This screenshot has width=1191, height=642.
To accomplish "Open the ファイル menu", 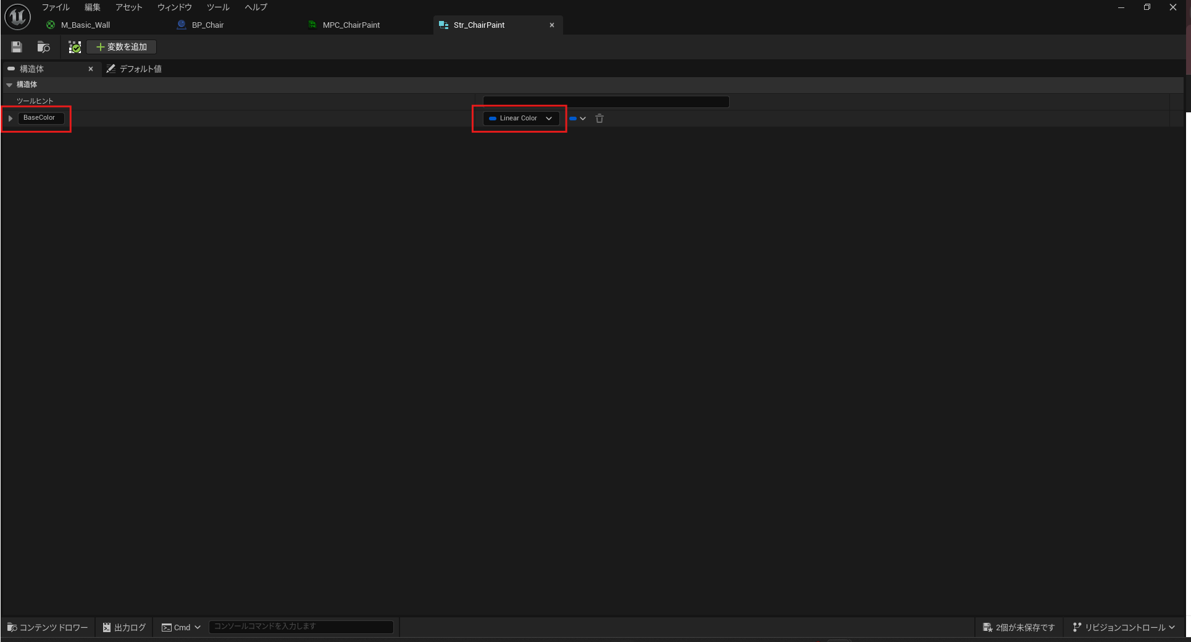I will tap(56, 7).
